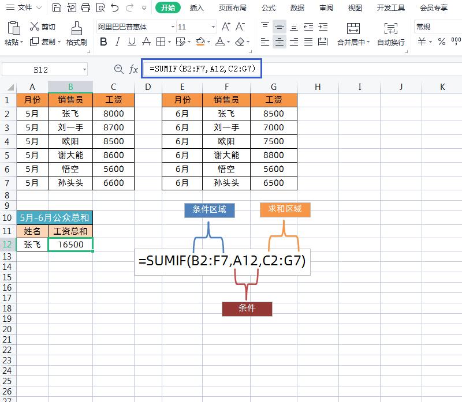Click the Print icon in quick access bar
462x402 pixels.
coord(85,7)
